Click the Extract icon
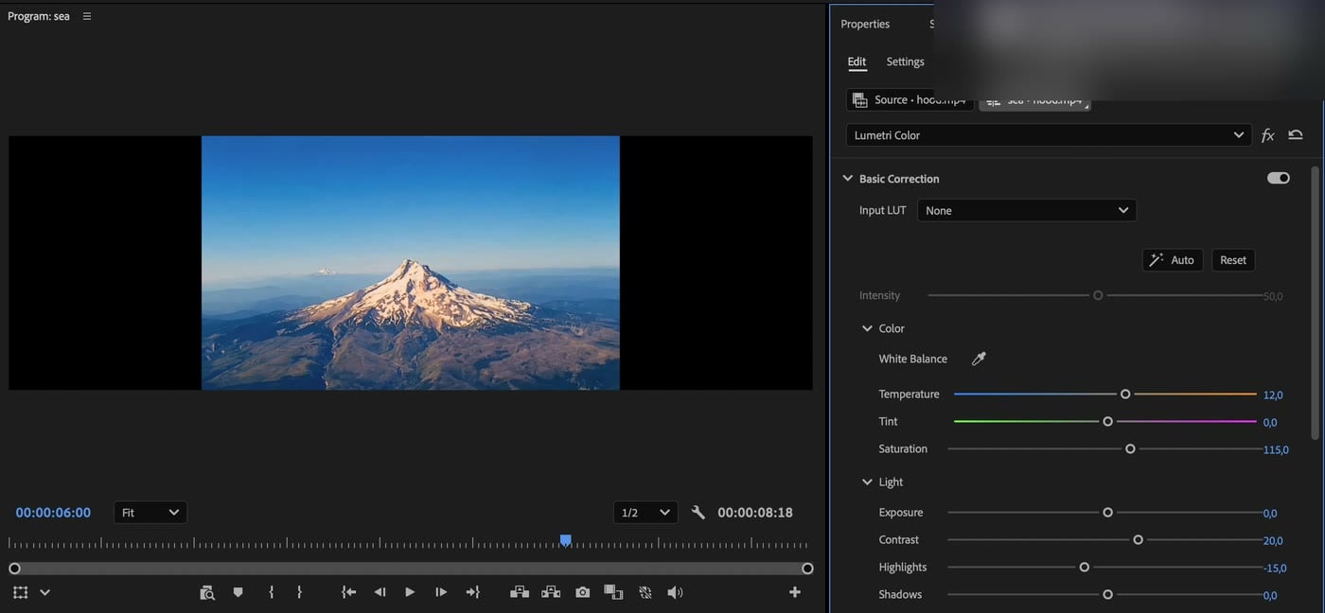1325x613 pixels. click(551, 592)
